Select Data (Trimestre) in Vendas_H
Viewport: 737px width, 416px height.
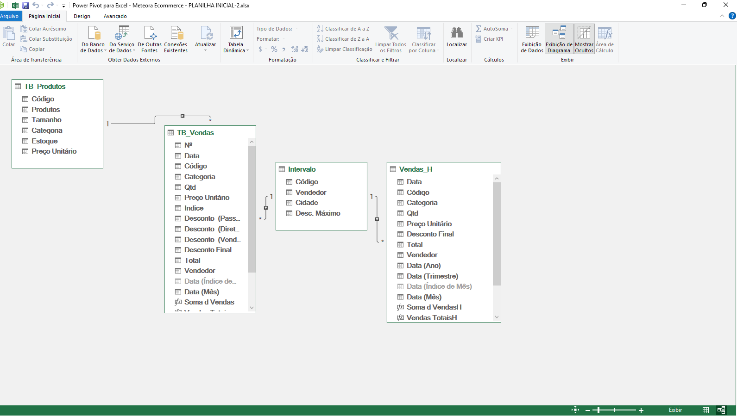point(432,276)
